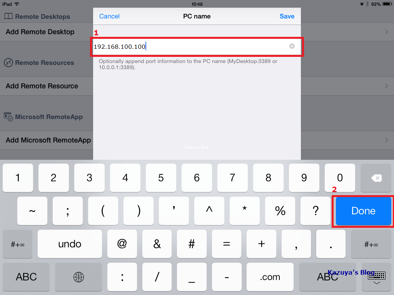The height and width of the screenshot is (295, 394).
Task: Open Add Remote Resource chevron
Action: pyautogui.click(x=386, y=86)
